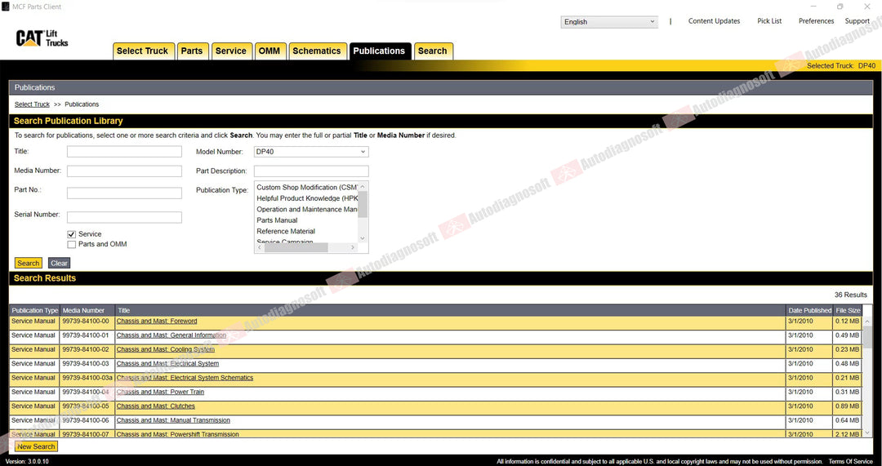Open the Search tab
882x466 pixels.
(x=433, y=51)
